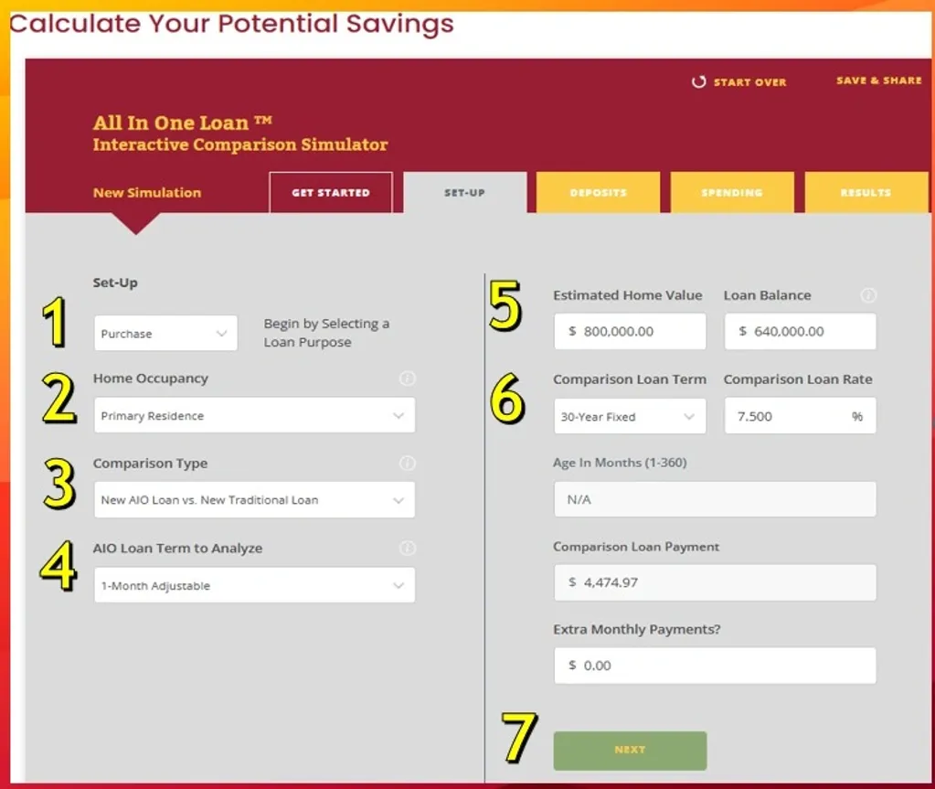The image size is (935, 789).
Task: Select New Simulation
Action: coord(146,192)
